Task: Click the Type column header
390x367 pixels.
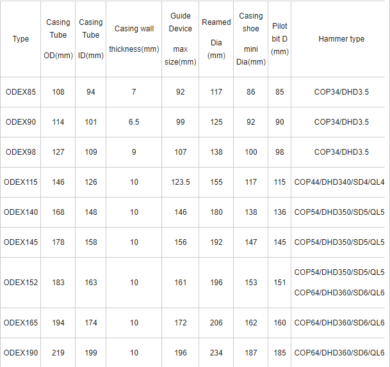Action: [x=20, y=39]
